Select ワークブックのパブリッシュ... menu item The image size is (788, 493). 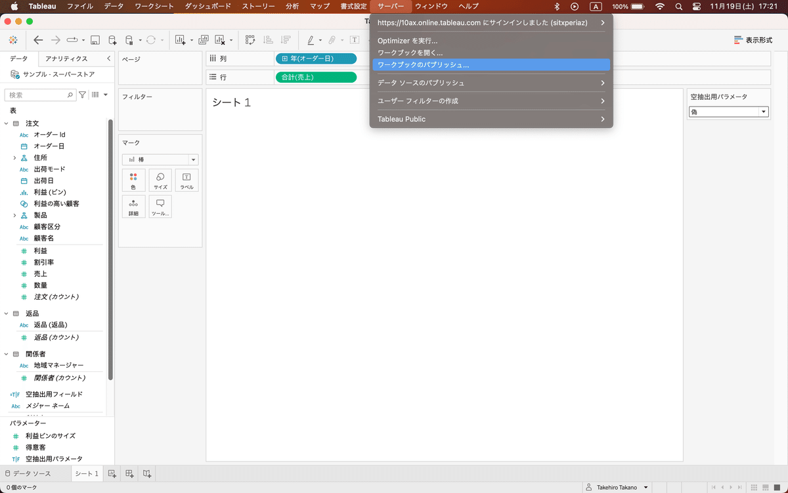(491, 65)
